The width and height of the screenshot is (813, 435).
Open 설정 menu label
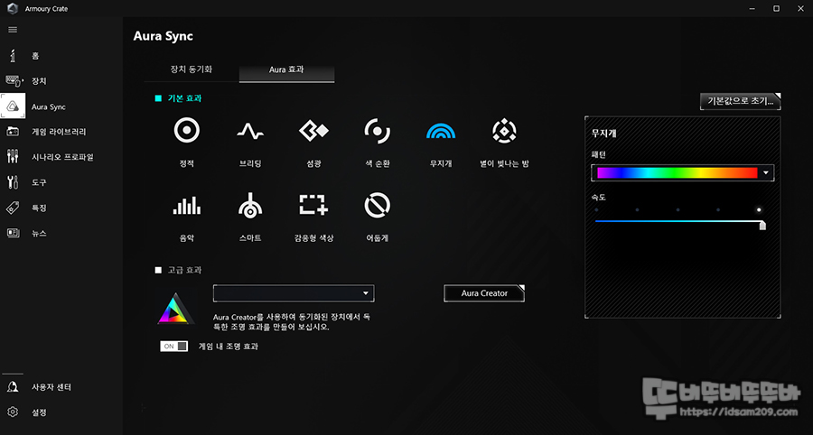click(x=40, y=412)
